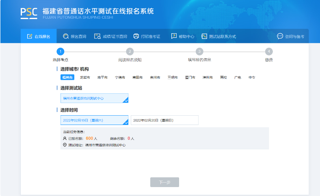The width and height of the screenshot is (320, 196).
Task: Choose 厦门市 in the city list
Action: pos(190,77)
